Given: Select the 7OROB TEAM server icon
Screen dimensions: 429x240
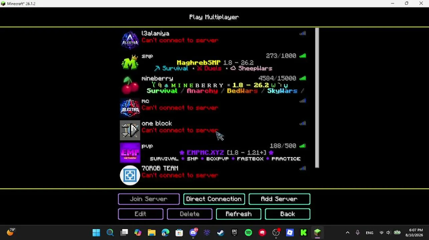Looking at the screenshot, I should [130, 175].
